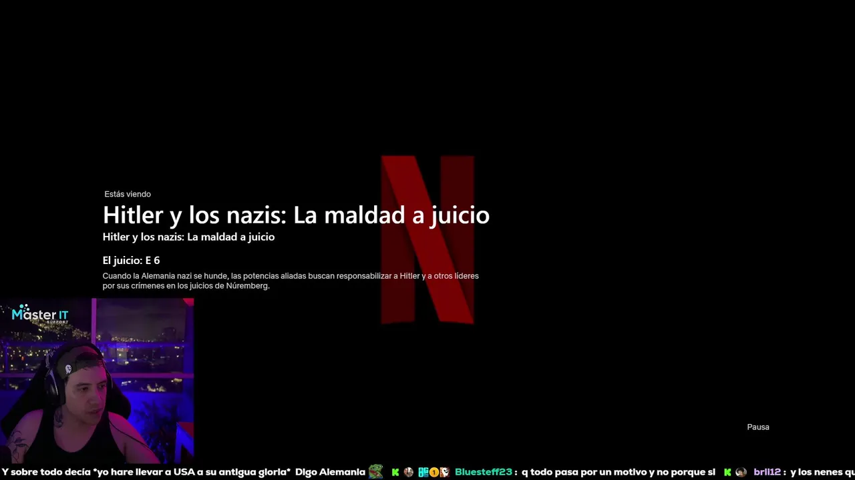Screen dimensions: 855x480
Task: Click the Netflix N logo
Action: (x=427, y=240)
